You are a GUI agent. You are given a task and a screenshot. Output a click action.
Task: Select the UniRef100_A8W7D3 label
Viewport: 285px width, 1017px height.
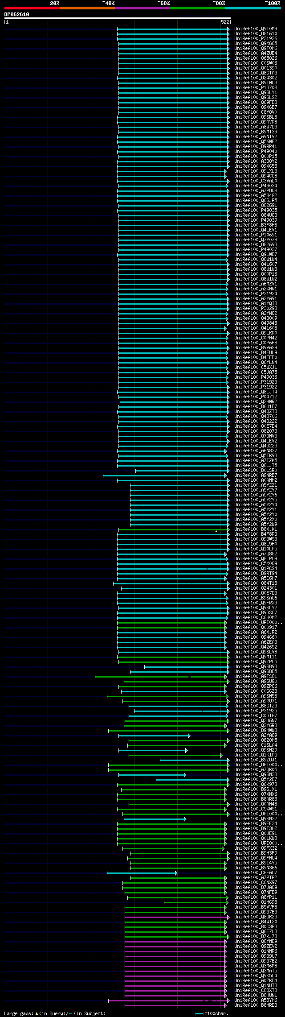[x=256, y=127]
